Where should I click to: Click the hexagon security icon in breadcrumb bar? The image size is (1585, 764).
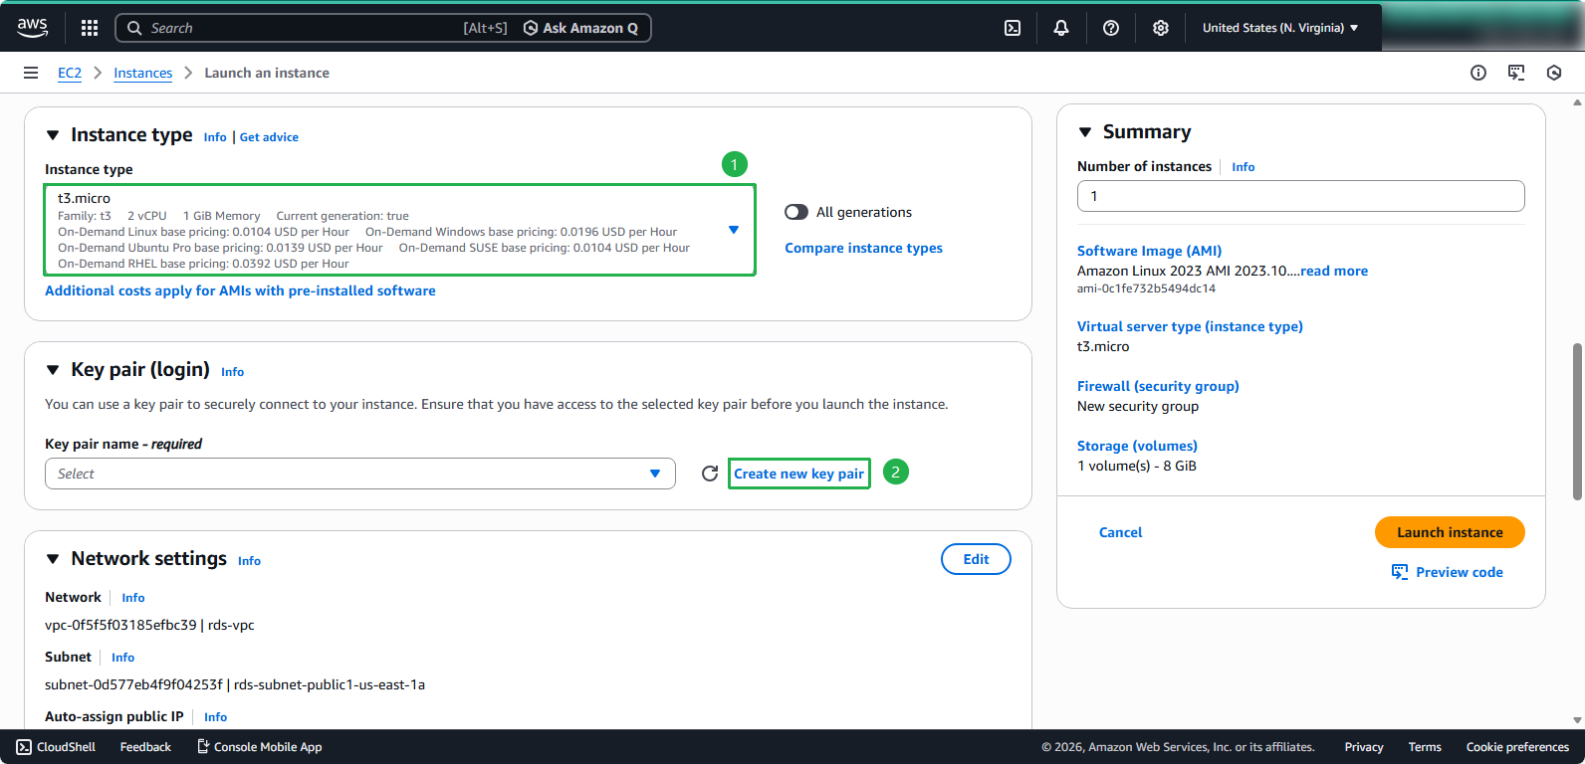[1554, 73]
